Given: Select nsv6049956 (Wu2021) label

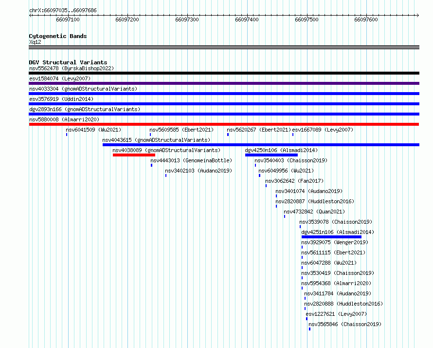Looking at the screenshot, I should coord(286,171).
